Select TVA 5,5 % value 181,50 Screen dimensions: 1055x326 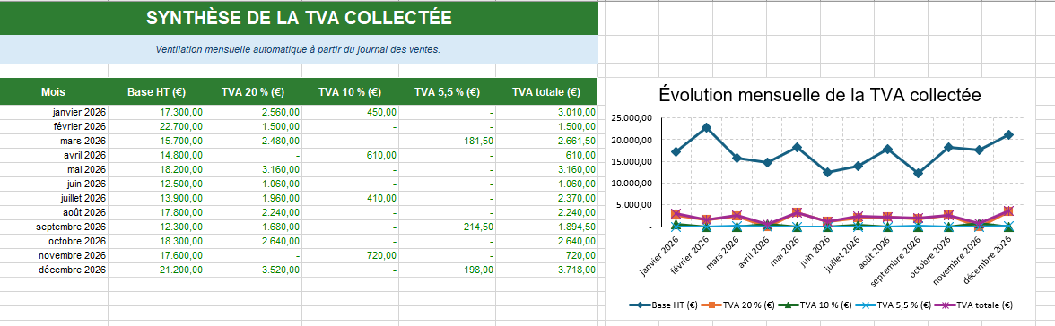[447, 141]
